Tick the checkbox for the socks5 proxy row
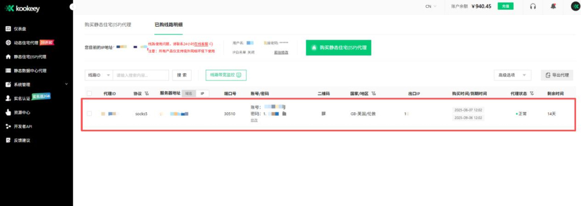 [x=89, y=113]
